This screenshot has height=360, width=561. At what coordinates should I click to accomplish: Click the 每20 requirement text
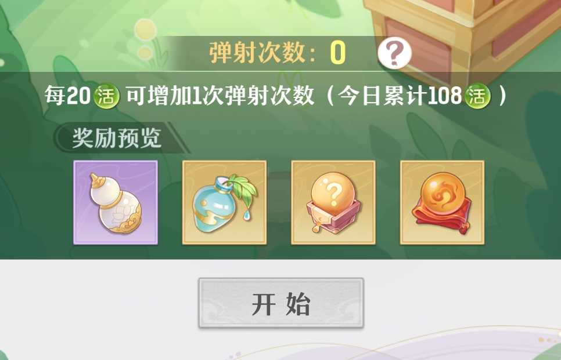click(67, 96)
